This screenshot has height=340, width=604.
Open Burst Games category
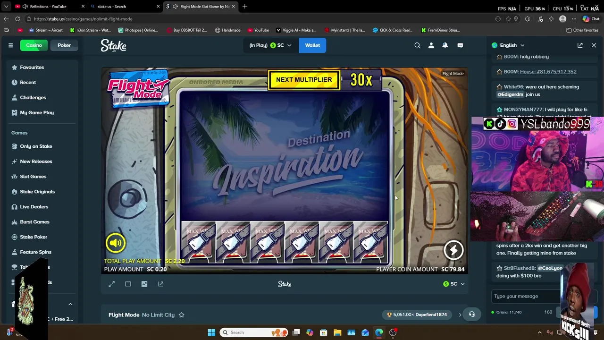[34, 222]
